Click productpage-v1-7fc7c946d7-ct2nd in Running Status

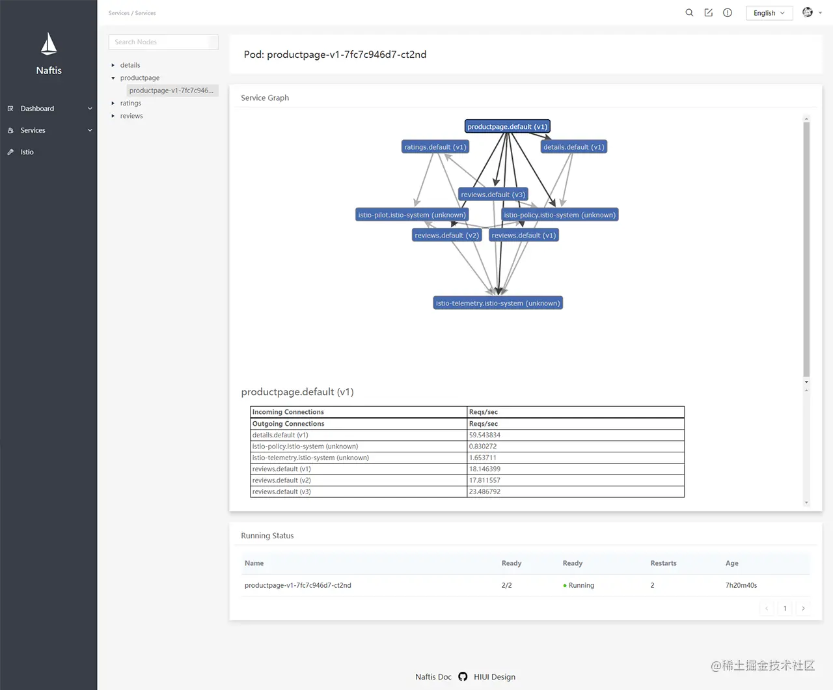pyautogui.click(x=298, y=585)
